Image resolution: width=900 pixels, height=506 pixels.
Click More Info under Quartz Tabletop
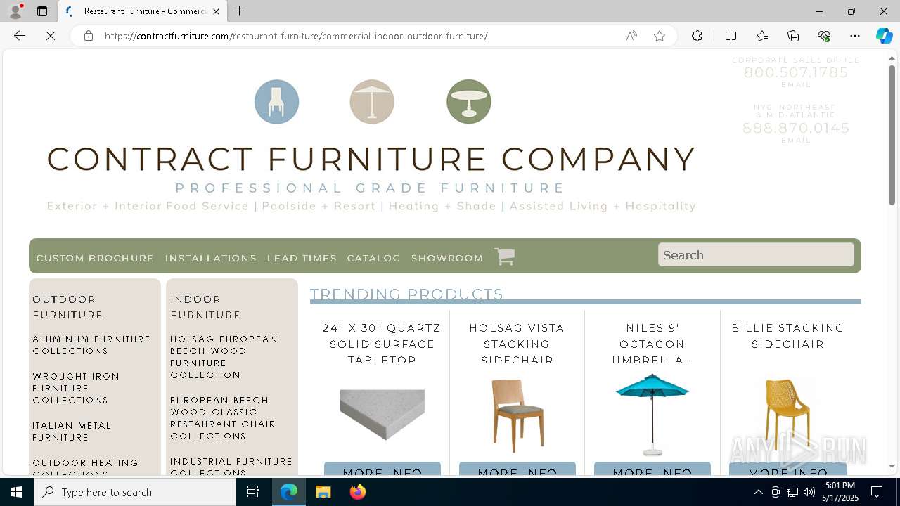(382, 468)
